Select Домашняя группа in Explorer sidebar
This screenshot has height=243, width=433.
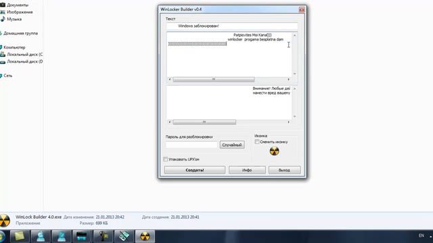[x=20, y=33]
